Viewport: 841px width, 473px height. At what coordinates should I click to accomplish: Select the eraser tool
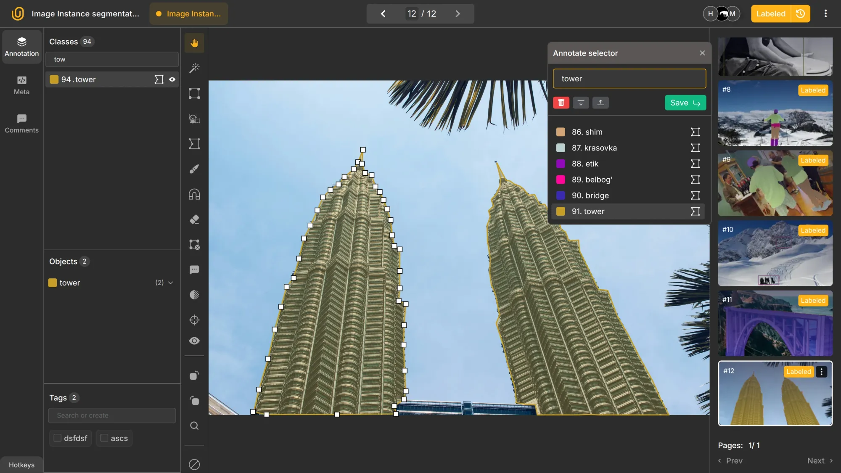[194, 219]
